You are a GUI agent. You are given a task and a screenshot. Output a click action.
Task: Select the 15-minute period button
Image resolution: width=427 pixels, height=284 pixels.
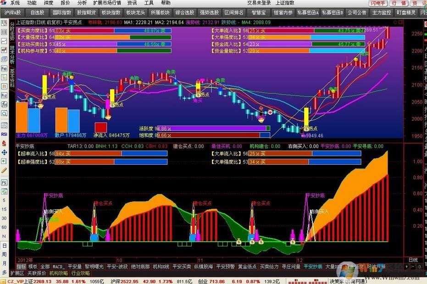click(x=4, y=209)
